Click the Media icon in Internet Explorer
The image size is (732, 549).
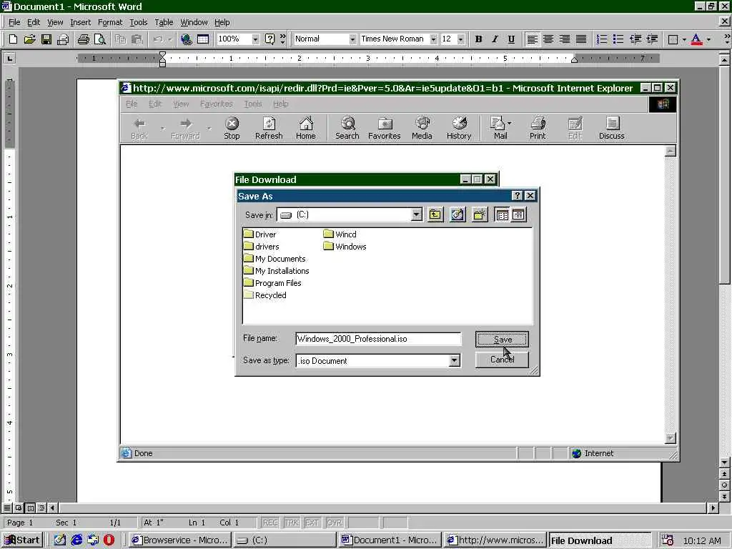(x=422, y=129)
